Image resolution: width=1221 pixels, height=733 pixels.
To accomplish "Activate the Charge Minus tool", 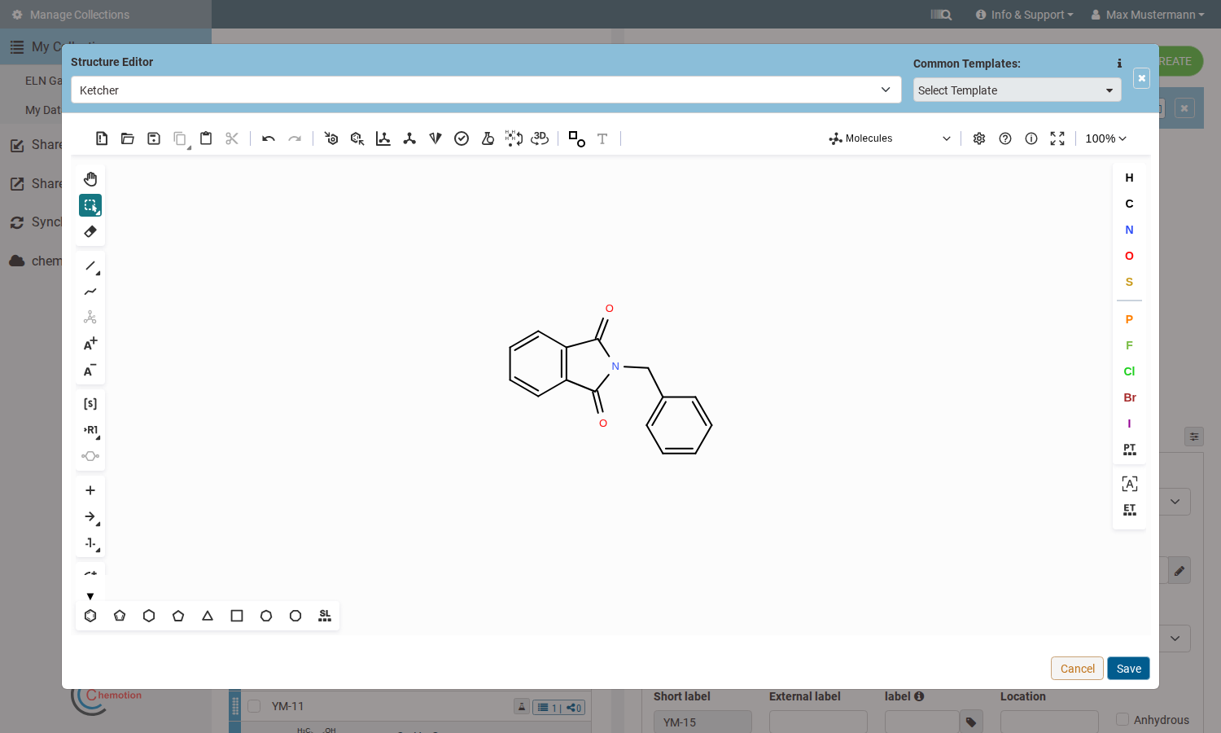I will pos(90,370).
